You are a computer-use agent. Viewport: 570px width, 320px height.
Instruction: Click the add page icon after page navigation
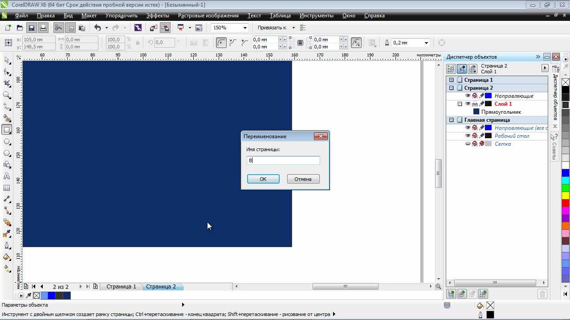[x=95, y=287]
